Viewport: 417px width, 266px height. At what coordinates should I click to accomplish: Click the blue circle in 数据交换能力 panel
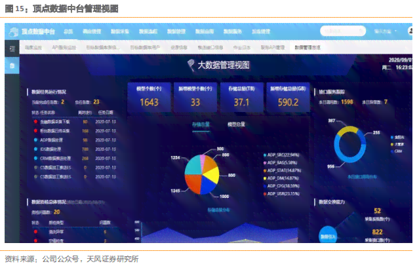[x=328, y=235]
